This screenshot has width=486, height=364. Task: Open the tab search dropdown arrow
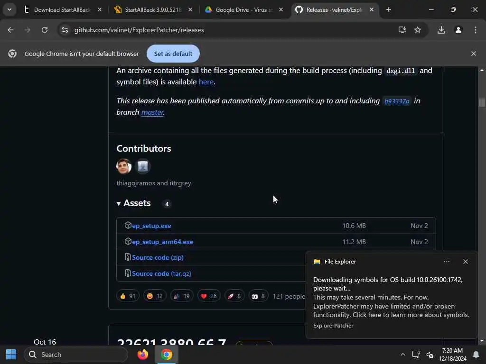(9, 9)
